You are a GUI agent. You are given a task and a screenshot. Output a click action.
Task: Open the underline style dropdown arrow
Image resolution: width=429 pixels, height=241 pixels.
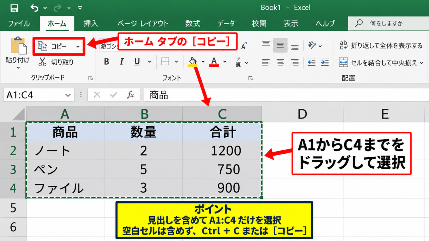(x=149, y=62)
